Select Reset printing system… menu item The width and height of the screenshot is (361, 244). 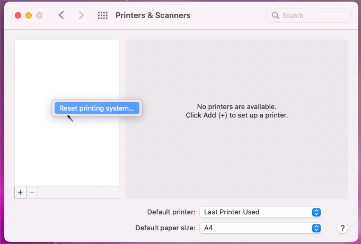(97, 108)
